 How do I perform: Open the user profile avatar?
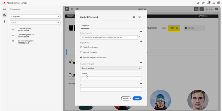[x=219, y=3]
